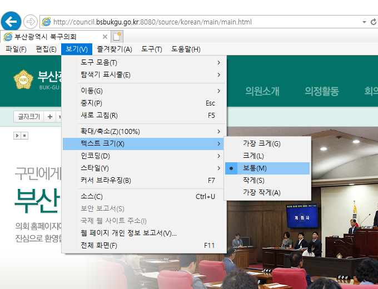Image resolution: width=378 pixels, height=289 pixels.
Task: Set text size to 가장 작게(A)
Action: point(267,193)
